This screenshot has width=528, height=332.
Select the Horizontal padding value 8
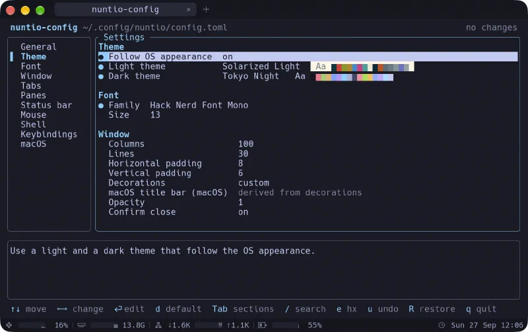[x=240, y=163]
